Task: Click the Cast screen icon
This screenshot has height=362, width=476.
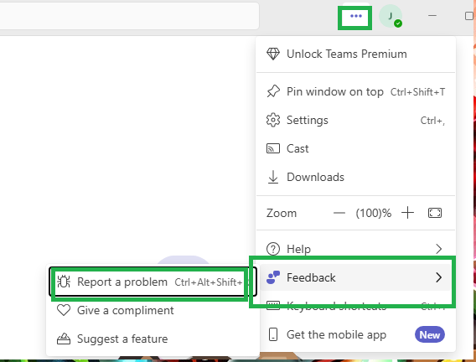Action: click(x=273, y=148)
